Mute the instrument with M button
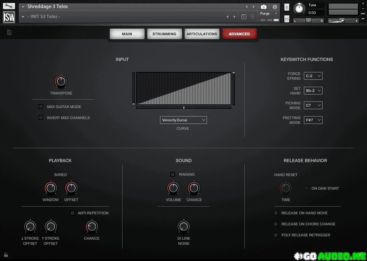Screen dimensions: 367x261 tap(287, 19)
